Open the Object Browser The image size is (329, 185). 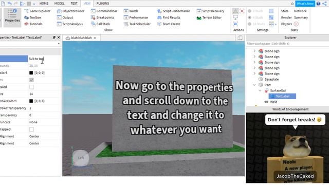[x=70, y=11]
